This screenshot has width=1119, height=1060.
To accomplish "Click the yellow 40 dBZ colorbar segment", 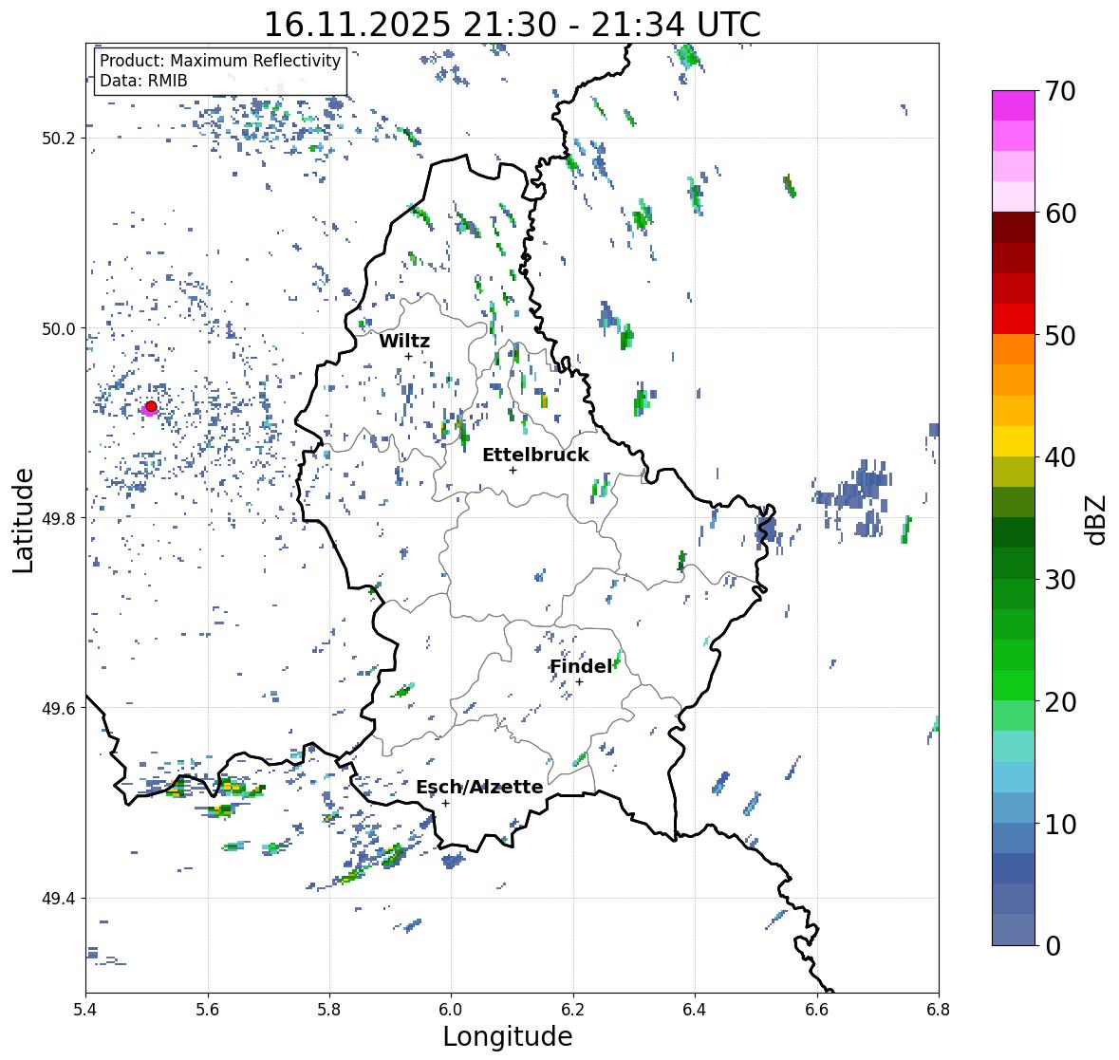I will [x=1014, y=441].
